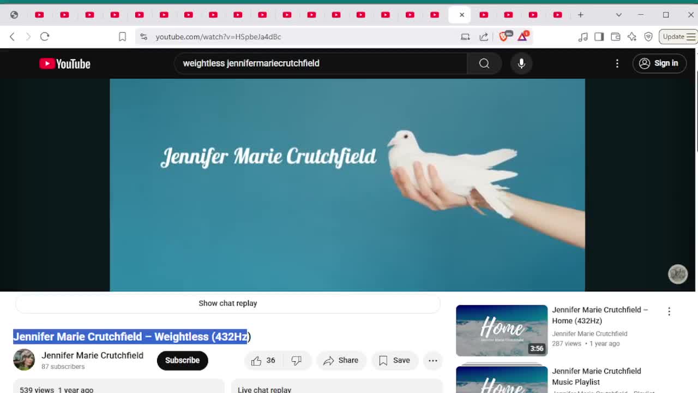Switch to the first YouTube tab
Image resolution: width=698 pixels, height=393 pixels.
tap(39, 15)
